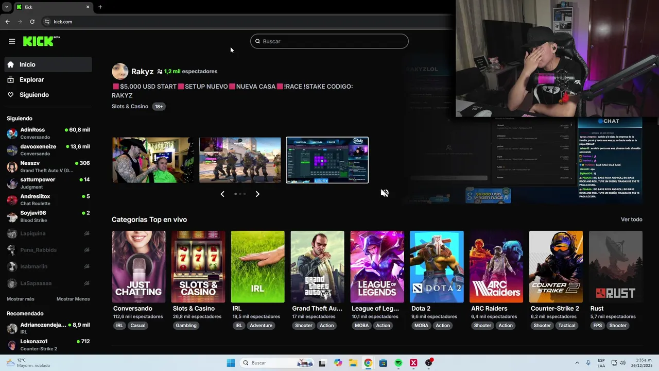Open Soyjavi98 followed channel
The height and width of the screenshot is (371, 659).
coord(48,216)
